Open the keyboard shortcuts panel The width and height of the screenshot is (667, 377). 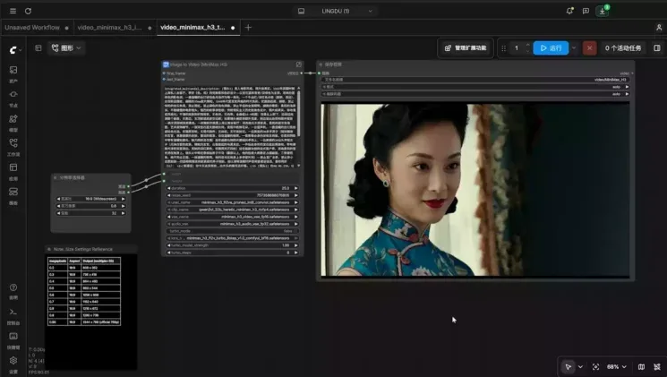[13, 340]
